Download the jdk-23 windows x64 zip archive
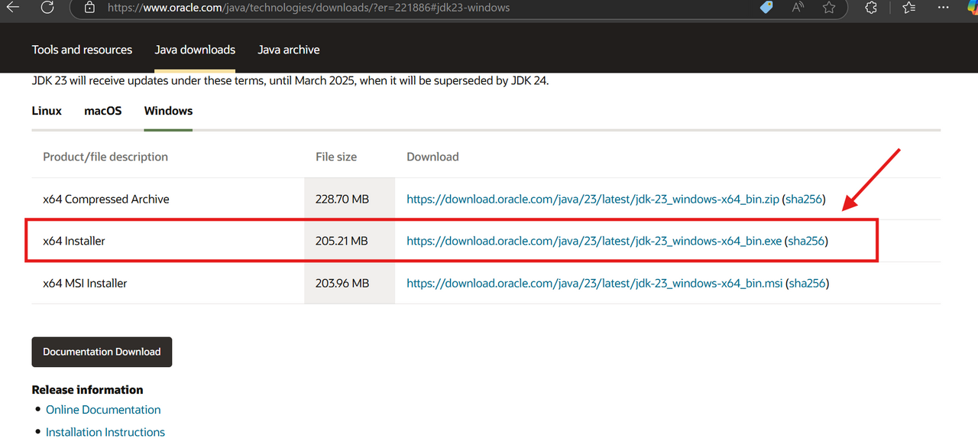This screenshot has width=978, height=445. click(593, 199)
